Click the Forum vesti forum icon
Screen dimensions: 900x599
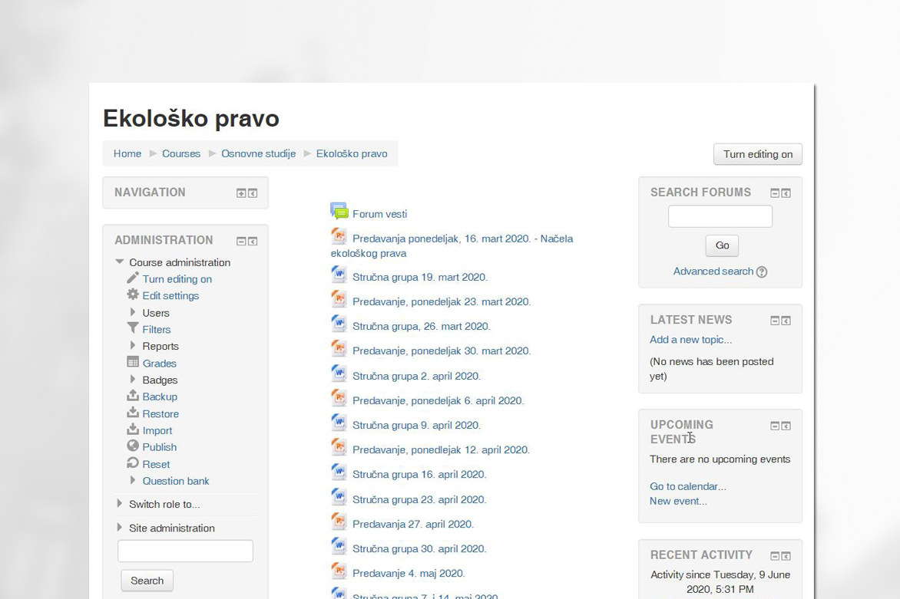(339, 212)
